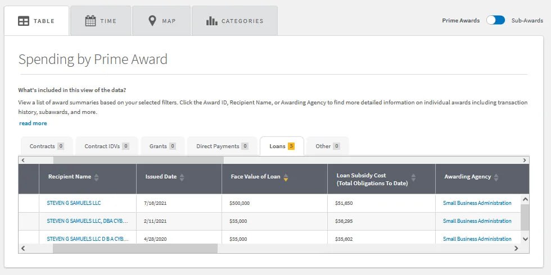This screenshot has height=275, width=551.
Task: Click the Map location pin icon
Action: [x=152, y=21]
